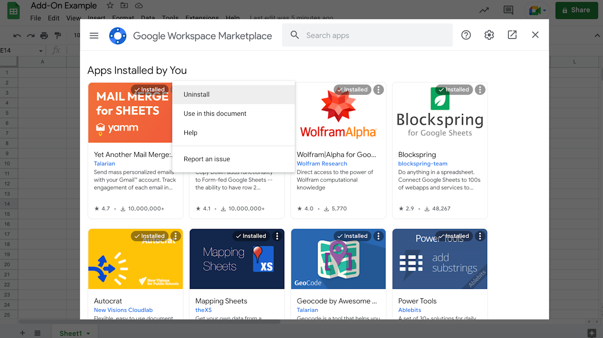The image size is (603, 338).
Task: Open the Marketplace hamburger menu
Action: 94,36
